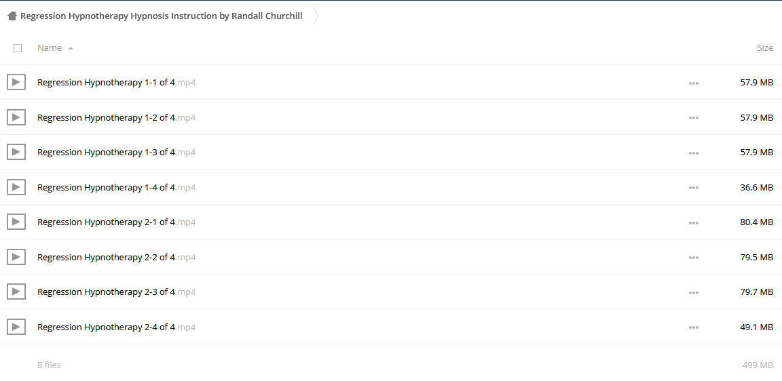Click play icon for Regression Hypnotherapy 2-4

coord(16,327)
